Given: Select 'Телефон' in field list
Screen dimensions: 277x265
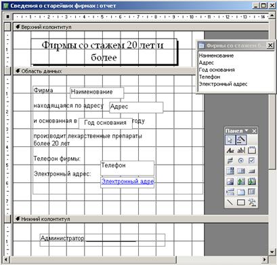Looking at the screenshot, I should coord(209,77).
